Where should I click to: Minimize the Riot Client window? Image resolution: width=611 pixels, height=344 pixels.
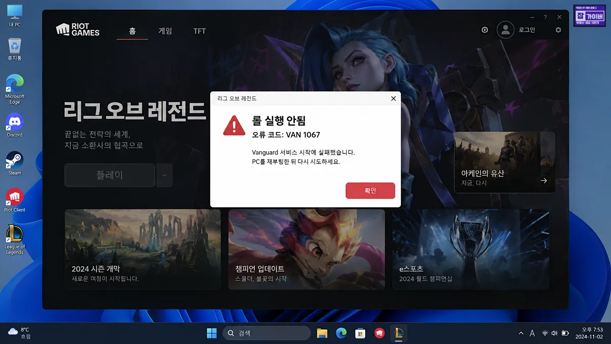point(532,17)
